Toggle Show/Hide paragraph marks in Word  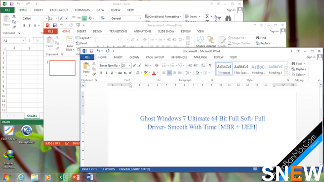[x=210, y=66]
